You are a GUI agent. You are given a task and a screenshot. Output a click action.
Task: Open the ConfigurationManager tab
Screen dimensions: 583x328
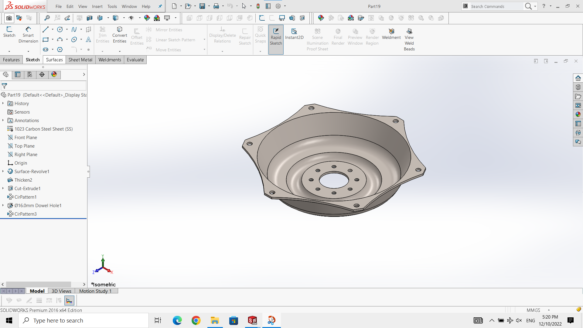coord(30,75)
